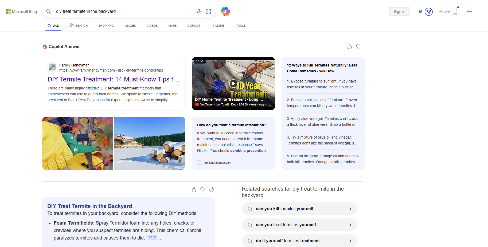Image resolution: width=488 pixels, height=247 pixels.
Task: Expand 'can you kill termites yourself' chevron
Action: tap(350, 209)
